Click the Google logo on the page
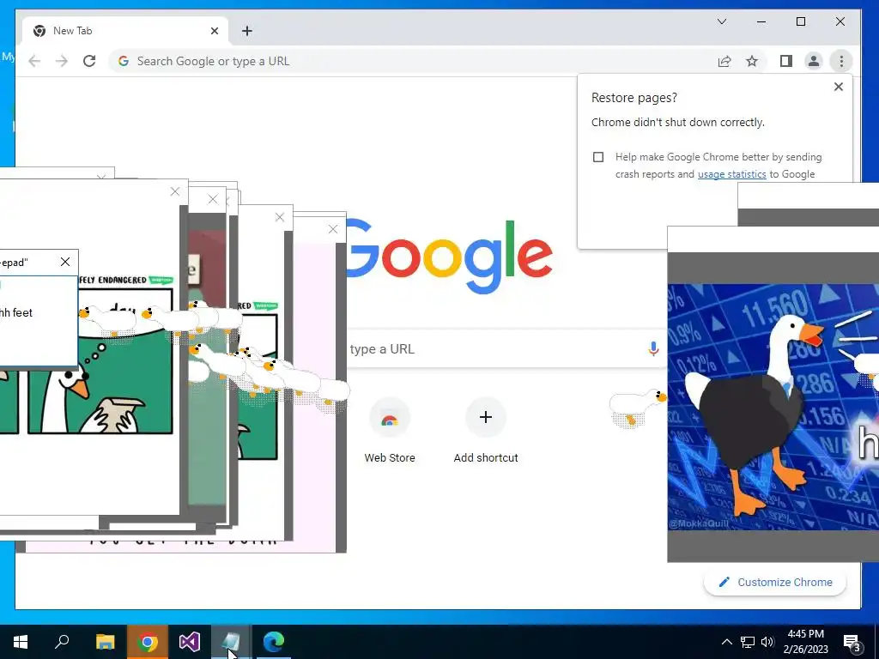This screenshot has height=659, width=879. 450,257
